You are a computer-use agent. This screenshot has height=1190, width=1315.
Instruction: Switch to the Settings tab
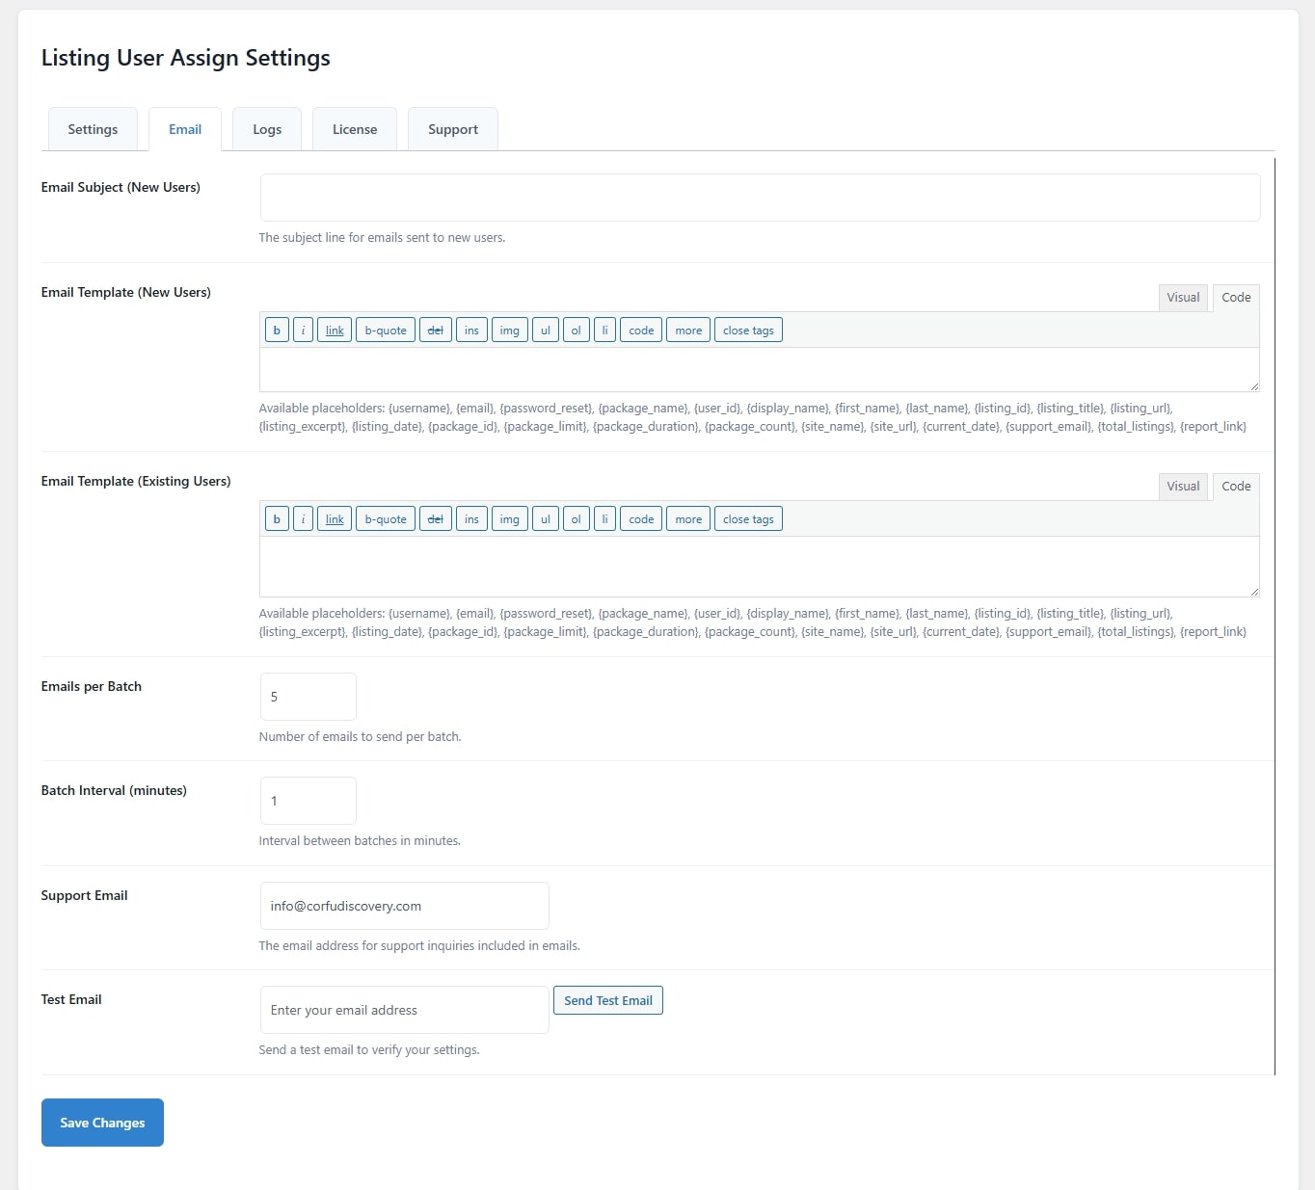[93, 129]
